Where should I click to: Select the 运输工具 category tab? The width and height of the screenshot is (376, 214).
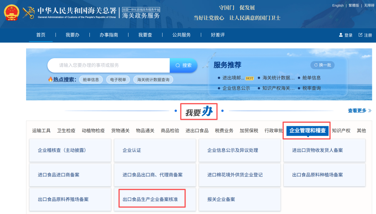click(41, 130)
